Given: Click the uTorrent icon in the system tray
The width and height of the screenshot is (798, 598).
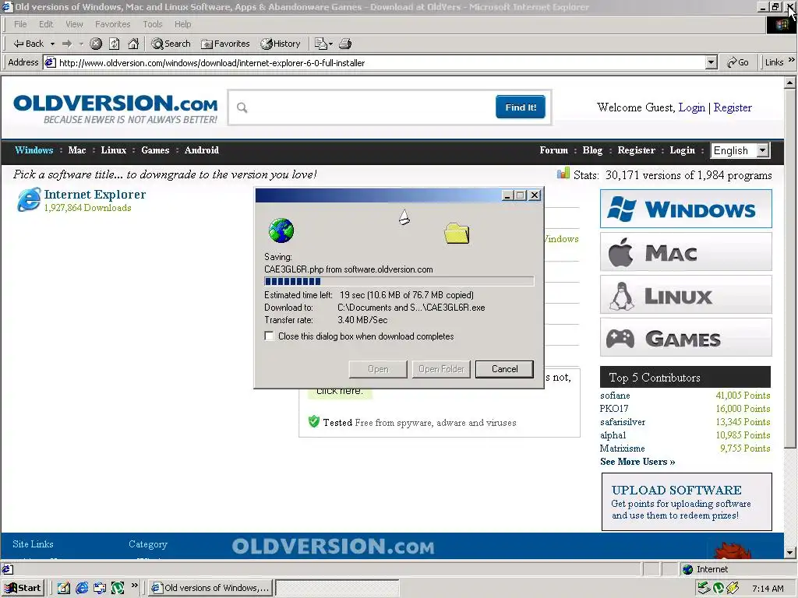Looking at the screenshot, I should tap(719, 588).
